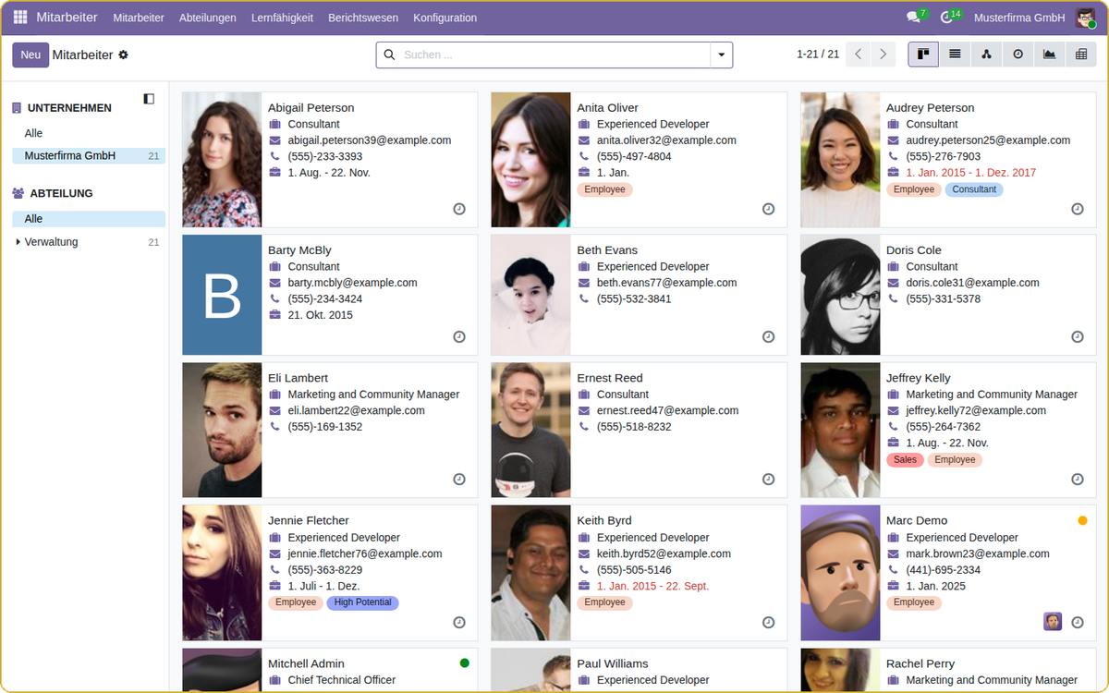Click the High Potential tag on Jennie Fletcher
This screenshot has width=1109, height=693.
(362, 602)
